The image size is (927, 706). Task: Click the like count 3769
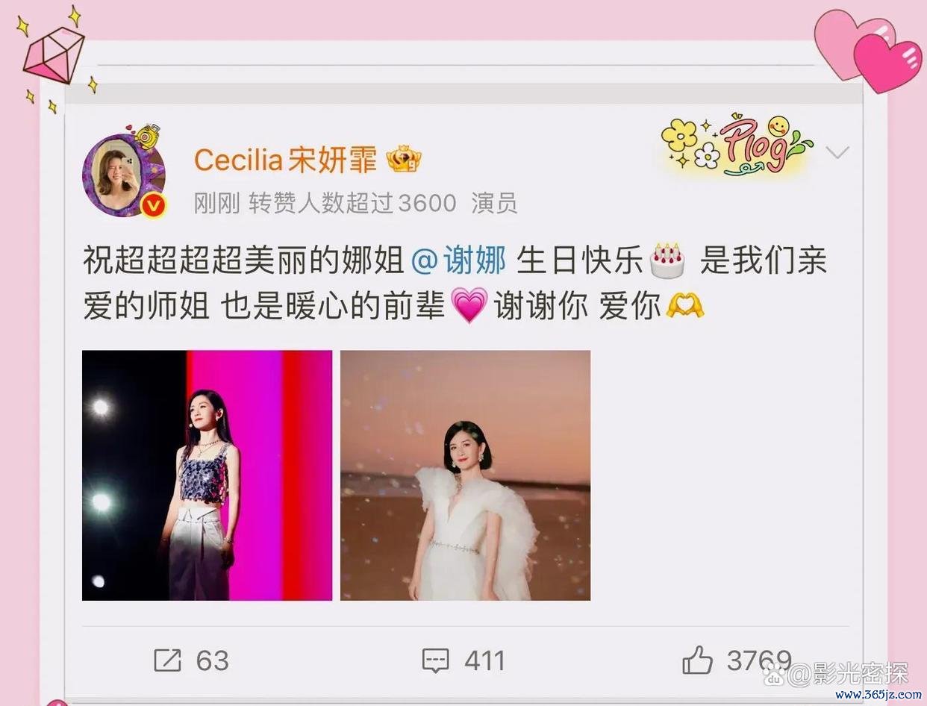point(758,660)
